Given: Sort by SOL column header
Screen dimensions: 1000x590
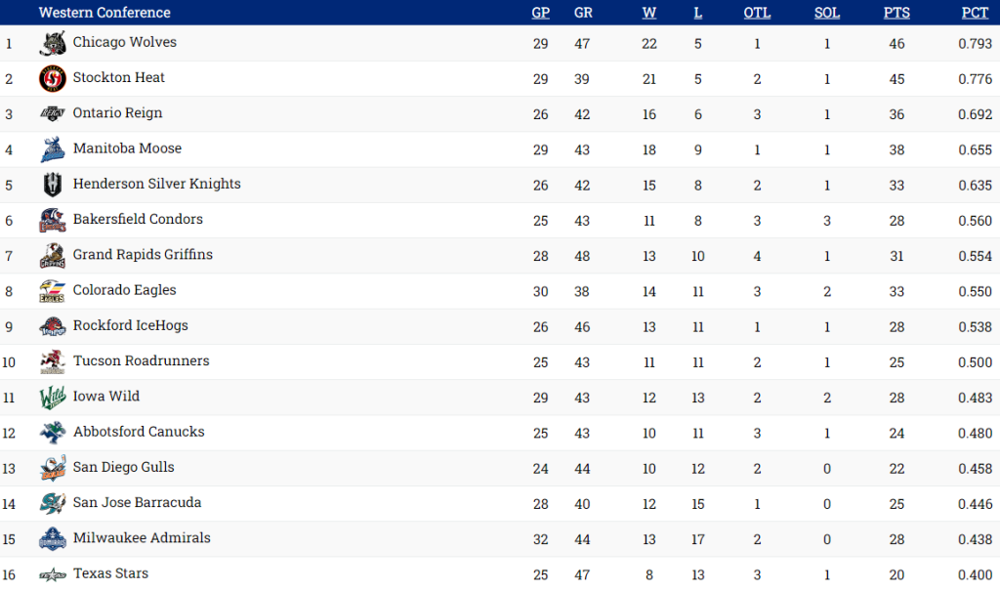Looking at the screenshot, I should 826,13.
